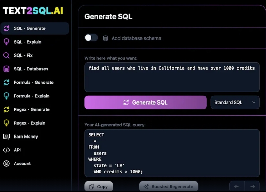Click the SQL - Explain lightbulb icon
Screen dimensions: 266x192
click(6, 42)
